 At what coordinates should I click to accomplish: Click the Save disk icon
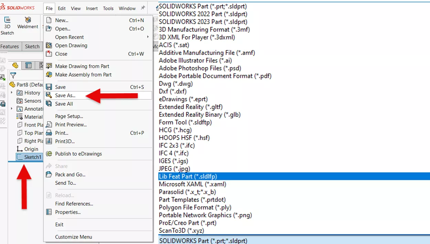click(x=49, y=87)
